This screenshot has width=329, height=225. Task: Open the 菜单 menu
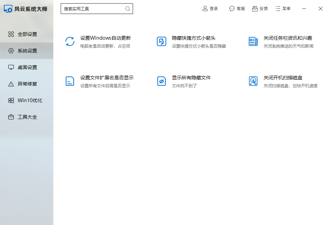click(x=283, y=8)
